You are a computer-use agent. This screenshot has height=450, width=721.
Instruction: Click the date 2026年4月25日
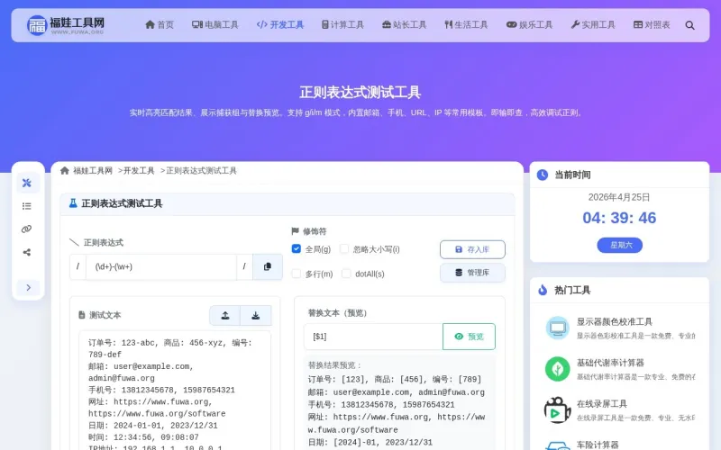pos(619,197)
